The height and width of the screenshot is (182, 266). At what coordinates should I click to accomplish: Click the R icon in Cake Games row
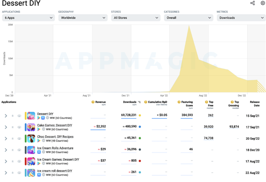tap(12, 127)
